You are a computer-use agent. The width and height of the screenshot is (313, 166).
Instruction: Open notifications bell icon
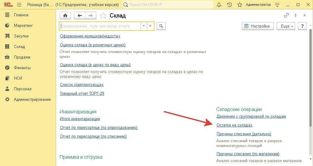(x=219, y=5)
